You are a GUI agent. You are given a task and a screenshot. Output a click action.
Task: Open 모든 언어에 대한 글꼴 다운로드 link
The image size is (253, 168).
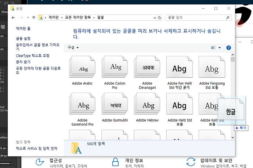(x=38, y=70)
